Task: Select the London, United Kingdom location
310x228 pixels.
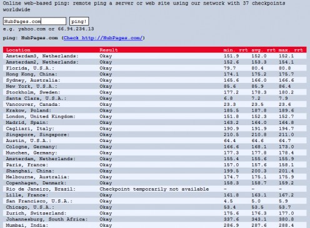Action: [x=41, y=116]
